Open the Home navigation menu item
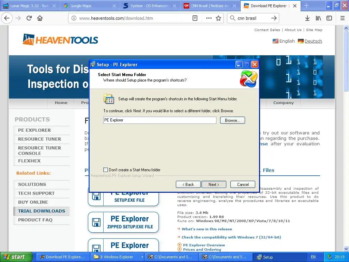The image size is (349, 262). coord(61,103)
